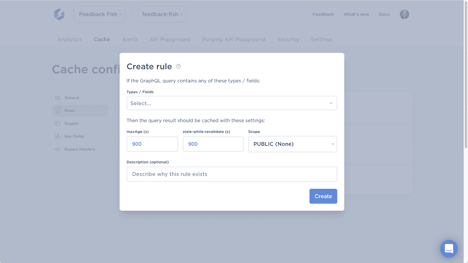Open the Docs link
468x263 pixels.
pos(384,14)
